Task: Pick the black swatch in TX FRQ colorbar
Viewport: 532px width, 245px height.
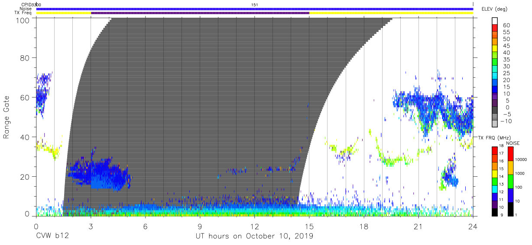Action: pyautogui.click(x=495, y=212)
